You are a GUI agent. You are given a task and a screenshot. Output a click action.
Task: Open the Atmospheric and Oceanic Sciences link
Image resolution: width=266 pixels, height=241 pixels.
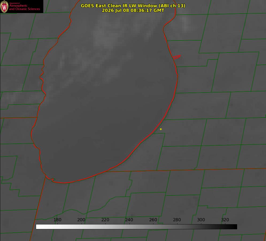(24, 7)
